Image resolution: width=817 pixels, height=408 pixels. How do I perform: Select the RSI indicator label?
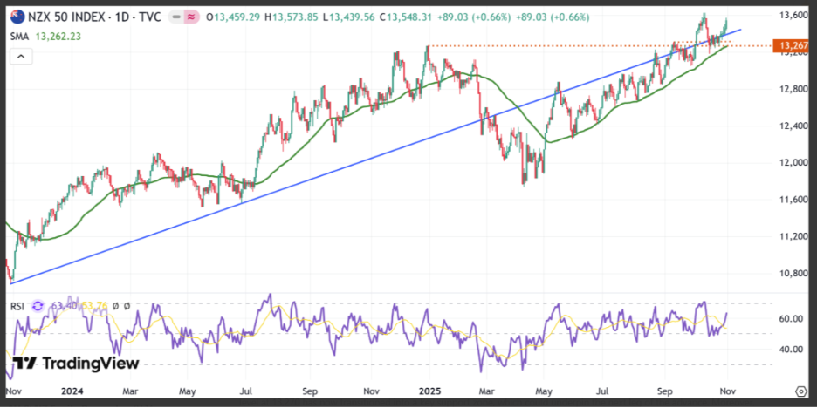[x=17, y=306]
